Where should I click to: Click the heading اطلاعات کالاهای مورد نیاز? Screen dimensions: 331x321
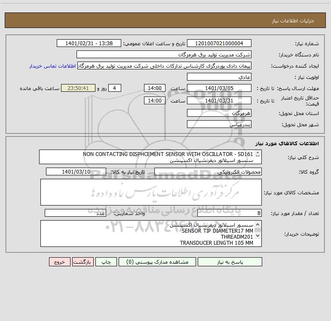pyautogui.click(x=287, y=143)
